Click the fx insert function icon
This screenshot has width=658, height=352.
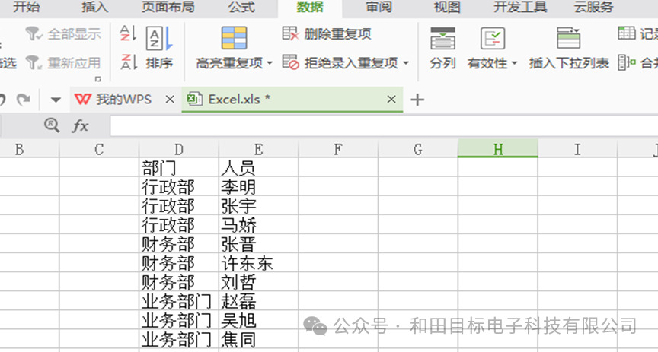click(x=80, y=125)
